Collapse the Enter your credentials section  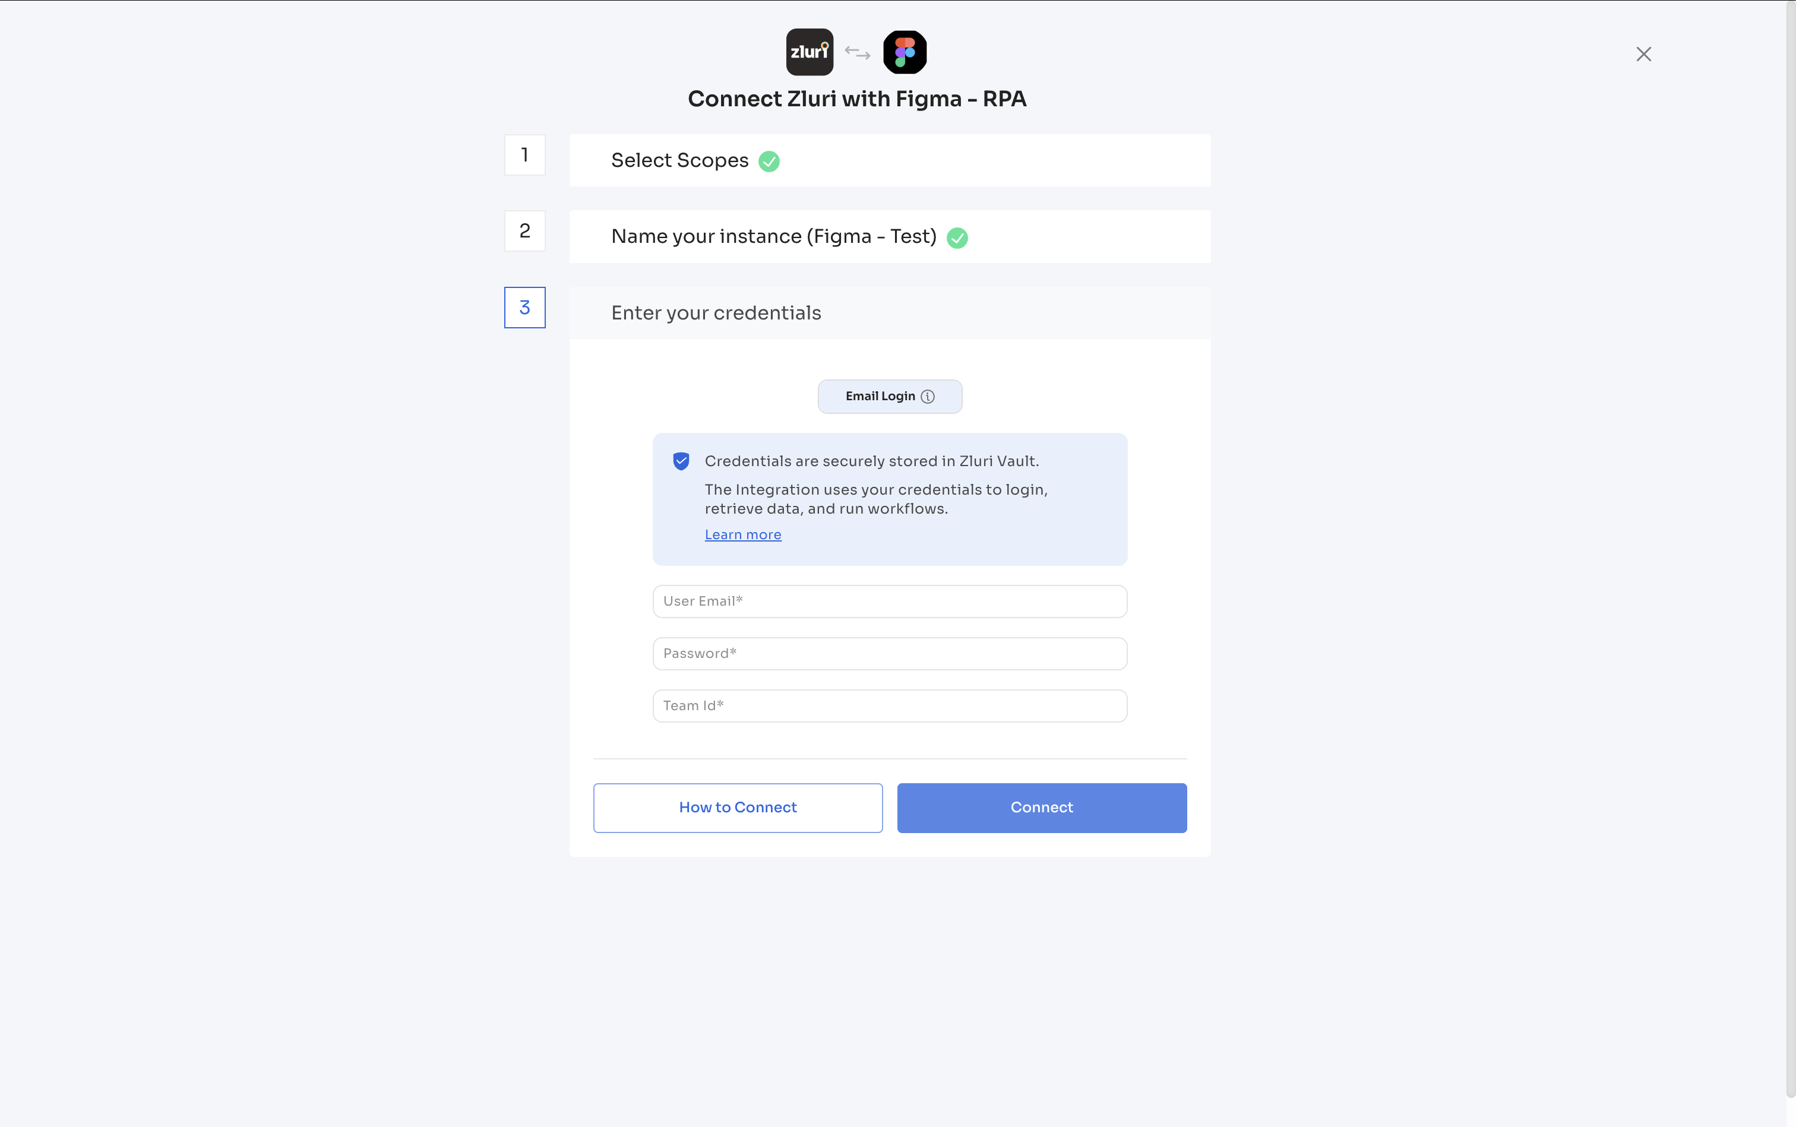click(716, 313)
